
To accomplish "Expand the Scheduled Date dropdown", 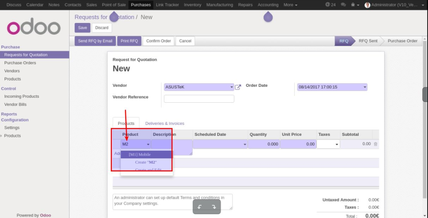I will pyautogui.click(x=245, y=144).
